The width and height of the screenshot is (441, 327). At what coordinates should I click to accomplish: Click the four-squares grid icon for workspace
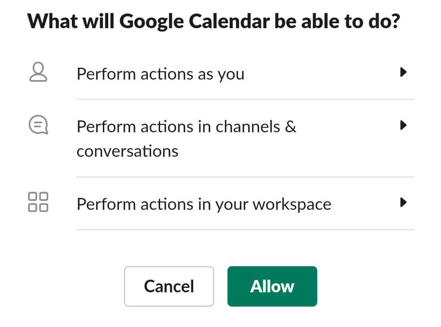[38, 202]
